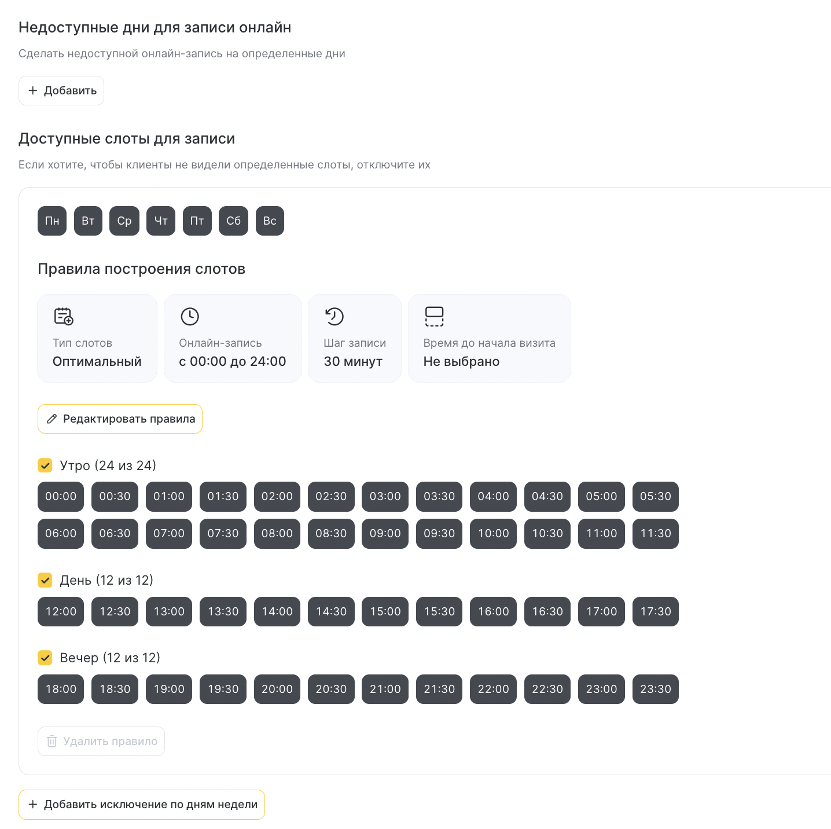This screenshot has height=829, width=831.
Task: Click plus icon in Добавить исключение по дням недели
Action: [33, 804]
